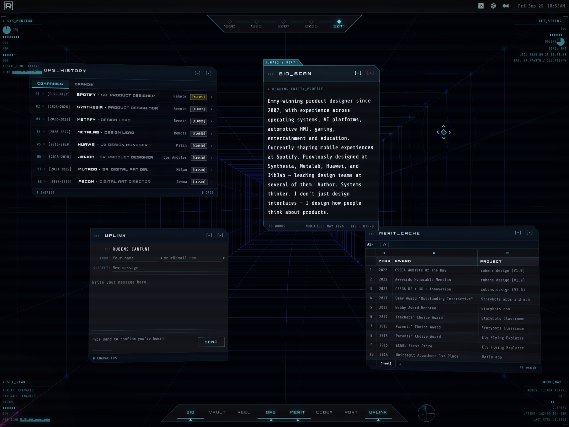Open the Medium icon in top bar
The image size is (569, 427).
pos(506,6)
